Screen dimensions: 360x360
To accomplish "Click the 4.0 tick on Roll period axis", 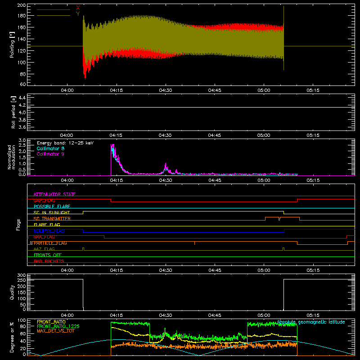I will [22, 112].
